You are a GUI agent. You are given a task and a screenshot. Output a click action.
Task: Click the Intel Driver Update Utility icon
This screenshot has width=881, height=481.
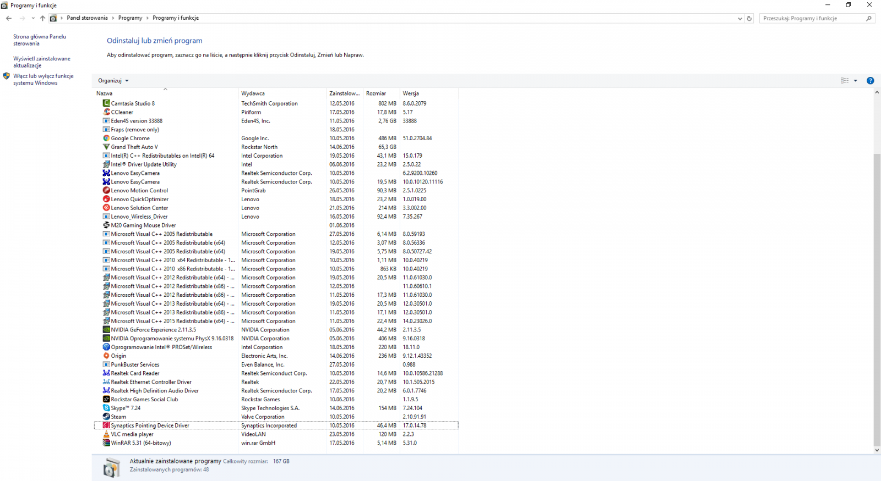pyautogui.click(x=106, y=164)
